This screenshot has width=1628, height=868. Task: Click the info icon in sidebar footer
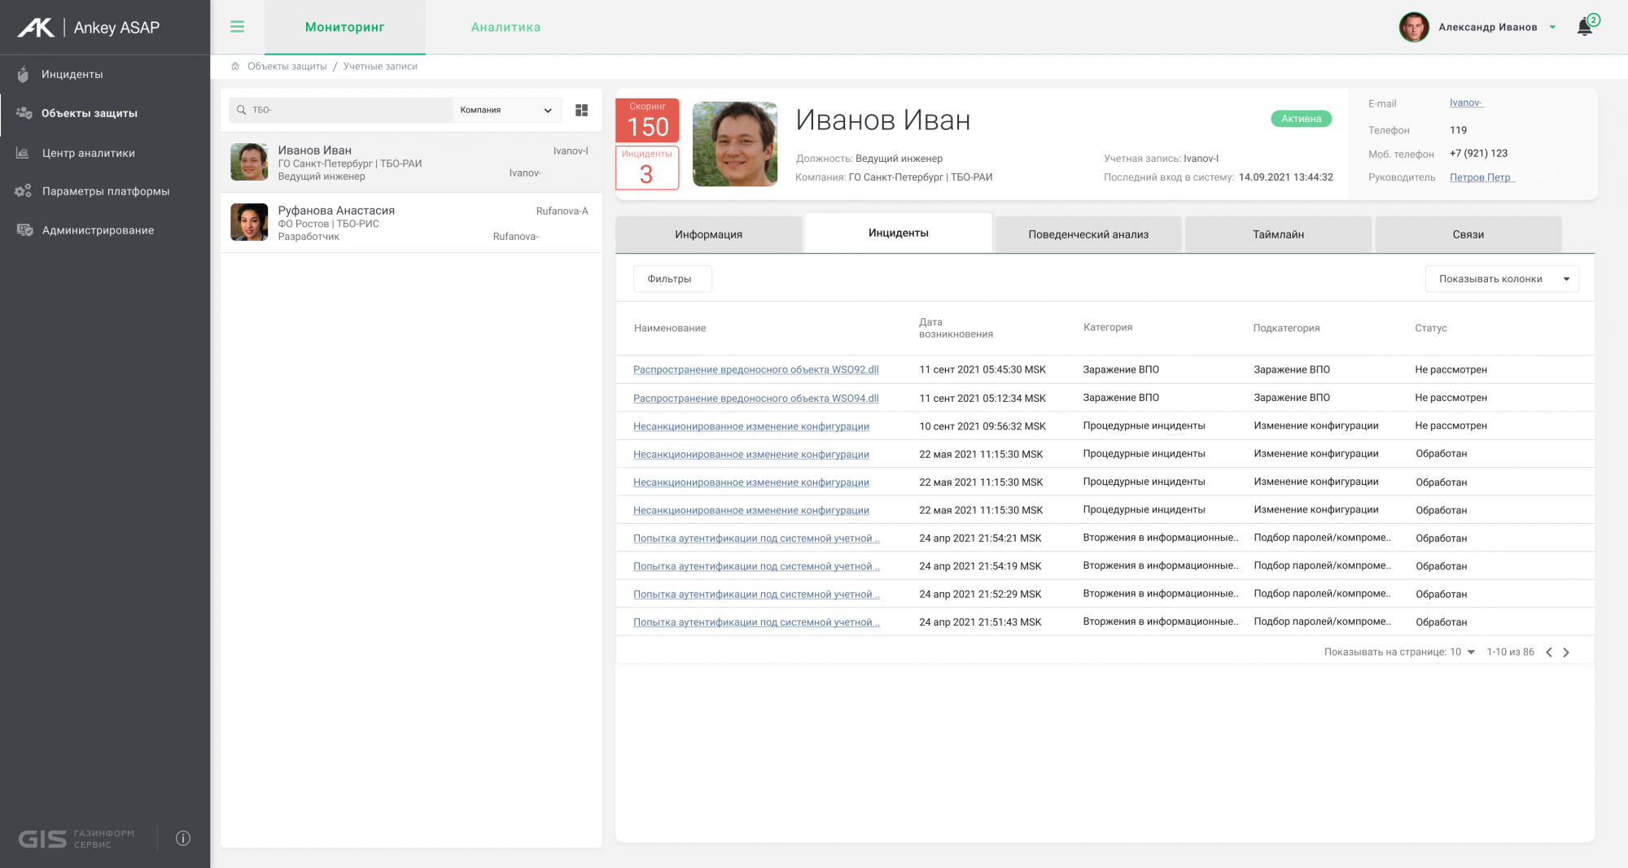pos(183,838)
